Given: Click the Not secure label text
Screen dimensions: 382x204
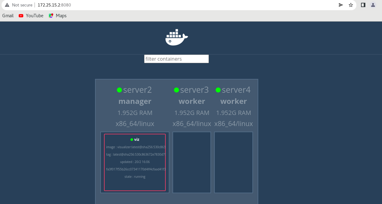Looking at the screenshot, I should click(x=22, y=5).
